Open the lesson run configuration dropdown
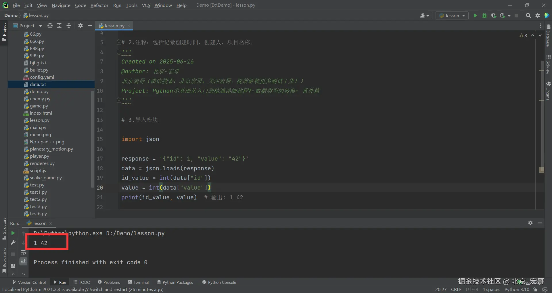This screenshot has height=293, width=552. 452,16
